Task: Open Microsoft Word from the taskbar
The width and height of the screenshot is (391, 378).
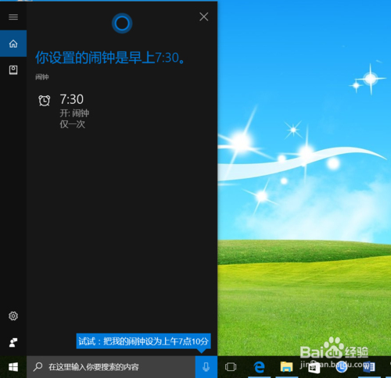Action: (369, 367)
